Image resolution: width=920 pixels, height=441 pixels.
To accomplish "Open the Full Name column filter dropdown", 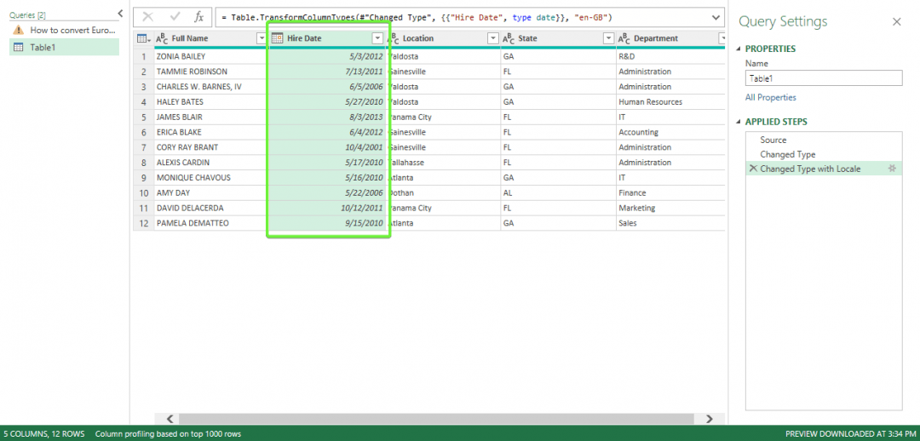I will [262, 38].
